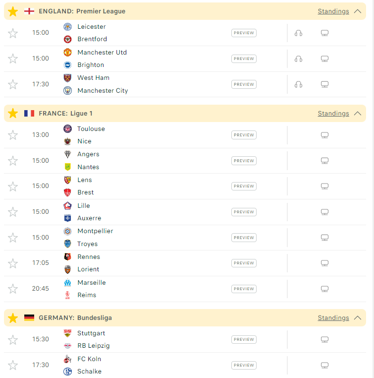This screenshot has width=374, height=378.
Task: Click the Manchester City club crest
Action: pyautogui.click(x=68, y=91)
